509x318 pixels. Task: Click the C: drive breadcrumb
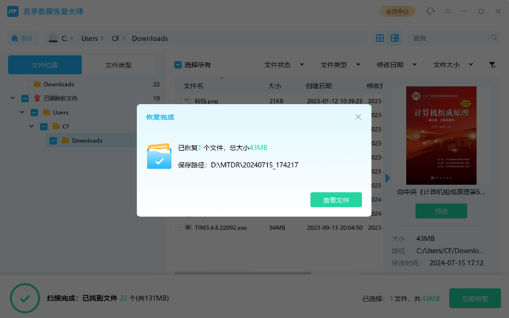tap(65, 38)
